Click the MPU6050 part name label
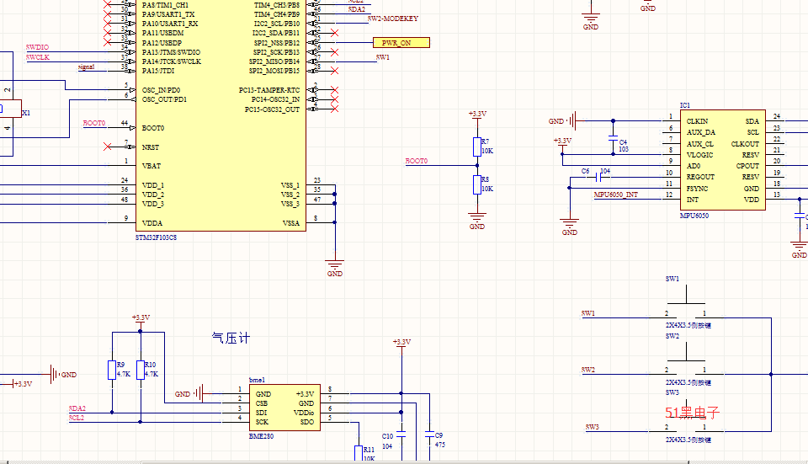Viewport: 808px width, 464px height. 694,216
